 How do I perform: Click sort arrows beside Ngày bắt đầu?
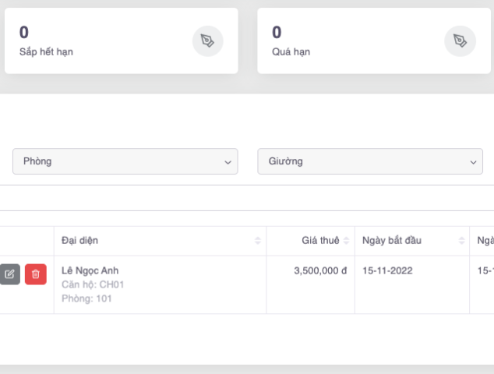[460, 241]
